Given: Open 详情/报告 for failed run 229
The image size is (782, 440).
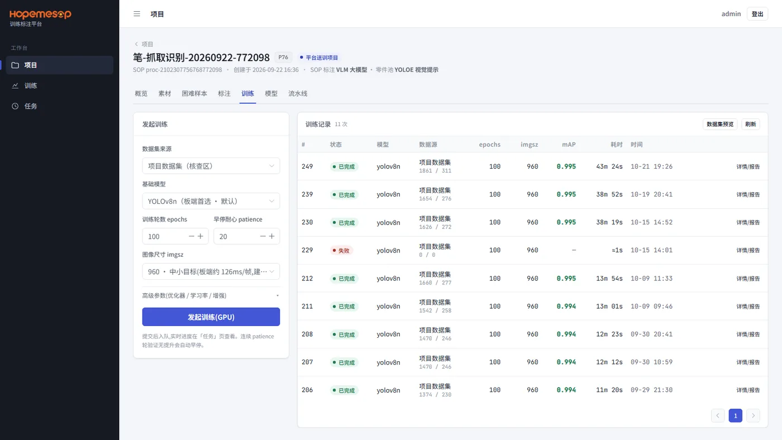Looking at the screenshot, I should (748, 250).
